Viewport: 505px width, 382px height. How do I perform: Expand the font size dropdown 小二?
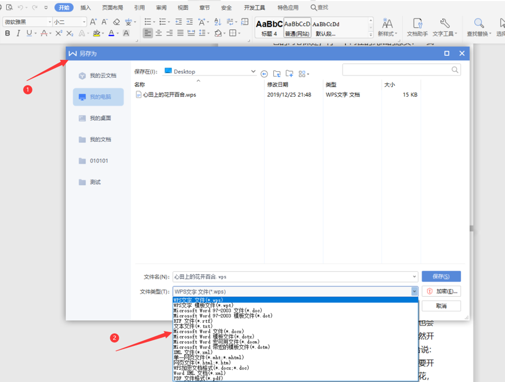[84, 22]
